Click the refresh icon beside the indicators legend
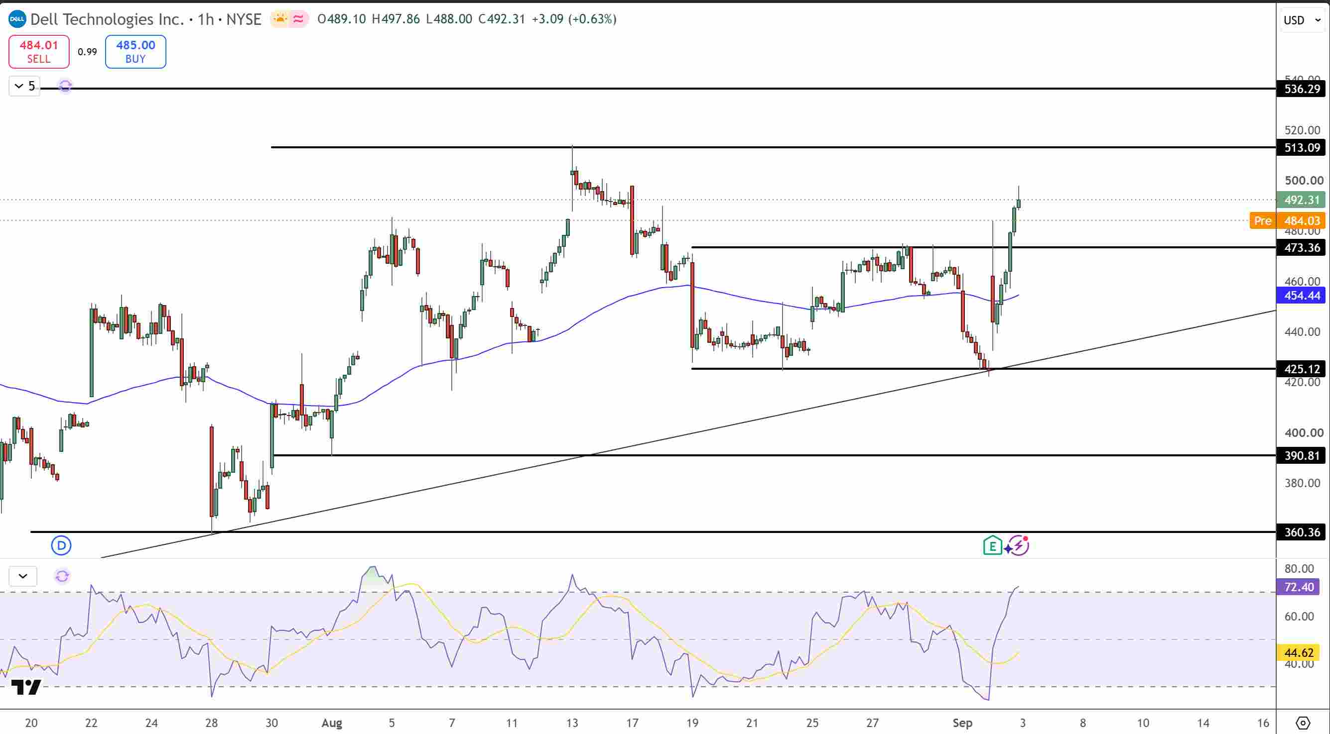 (x=65, y=86)
